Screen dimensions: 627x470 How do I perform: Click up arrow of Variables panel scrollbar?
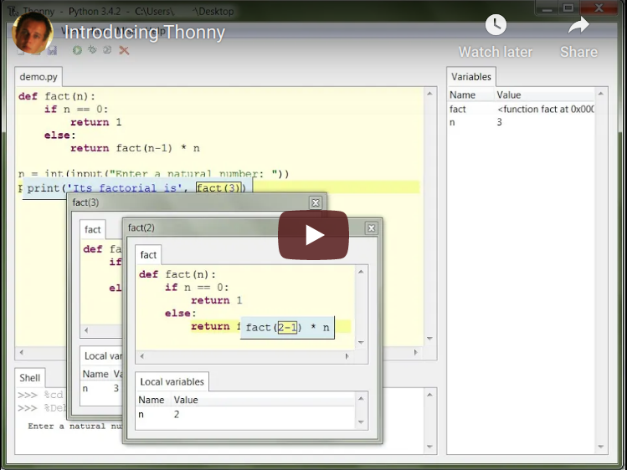(x=600, y=94)
